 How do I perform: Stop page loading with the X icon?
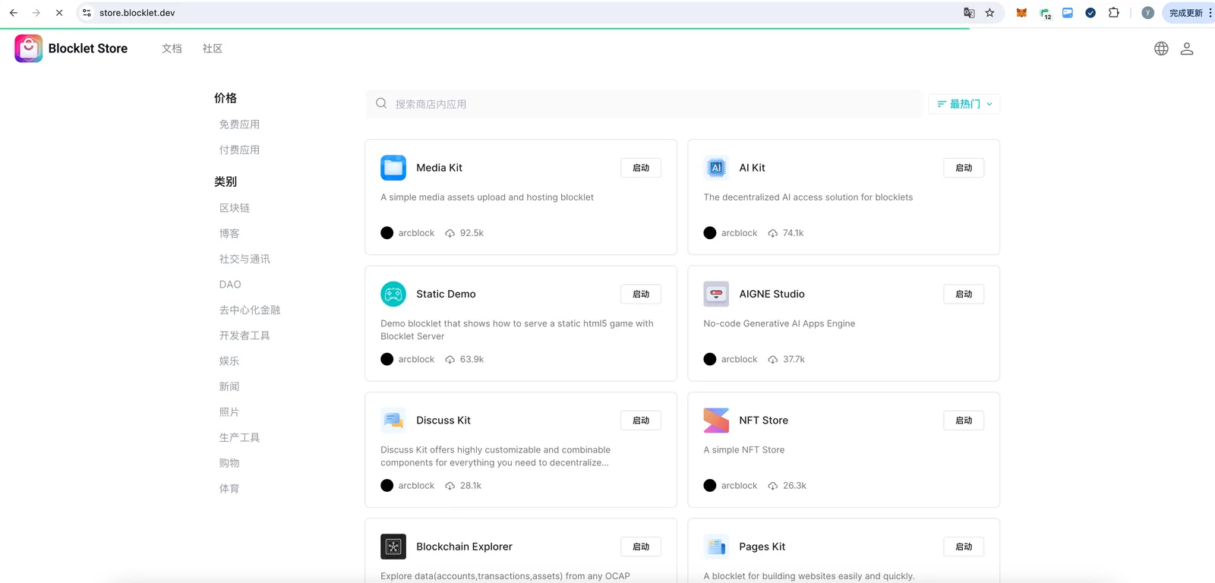point(59,13)
